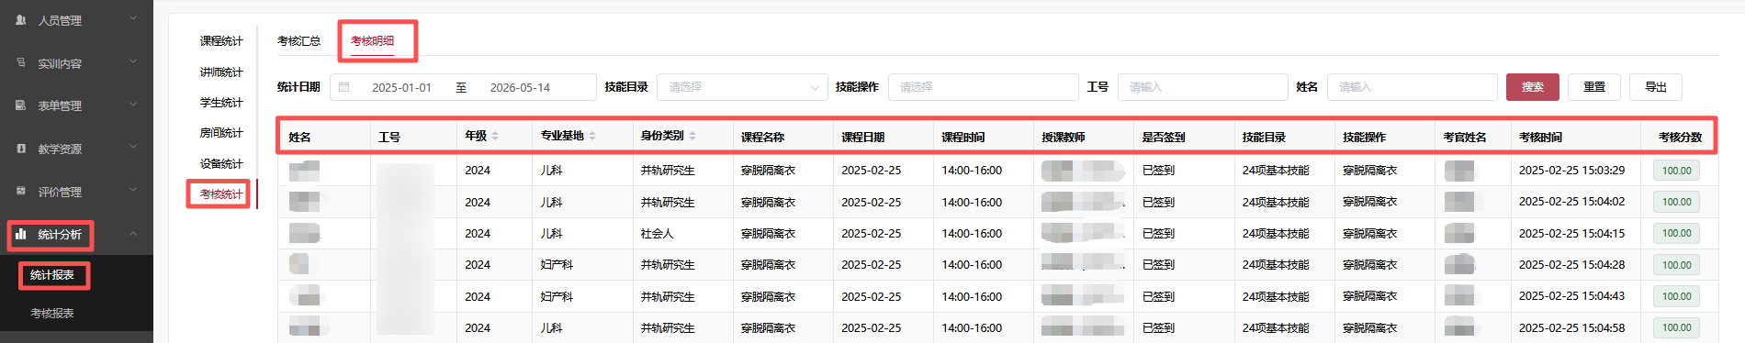The height and width of the screenshot is (343, 1745).
Task: Click the 表单管理 sidebar icon
Action: pyautogui.click(x=21, y=105)
